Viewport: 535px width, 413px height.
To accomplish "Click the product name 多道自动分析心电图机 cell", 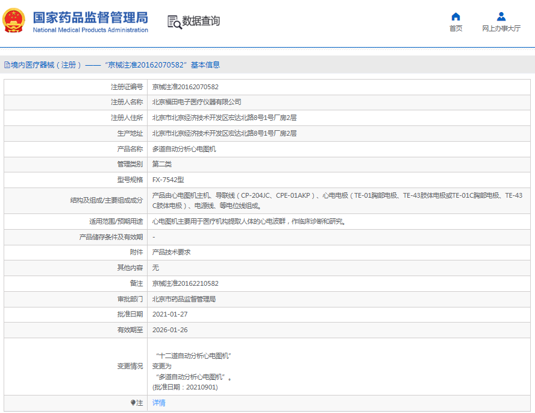I will tap(184, 149).
